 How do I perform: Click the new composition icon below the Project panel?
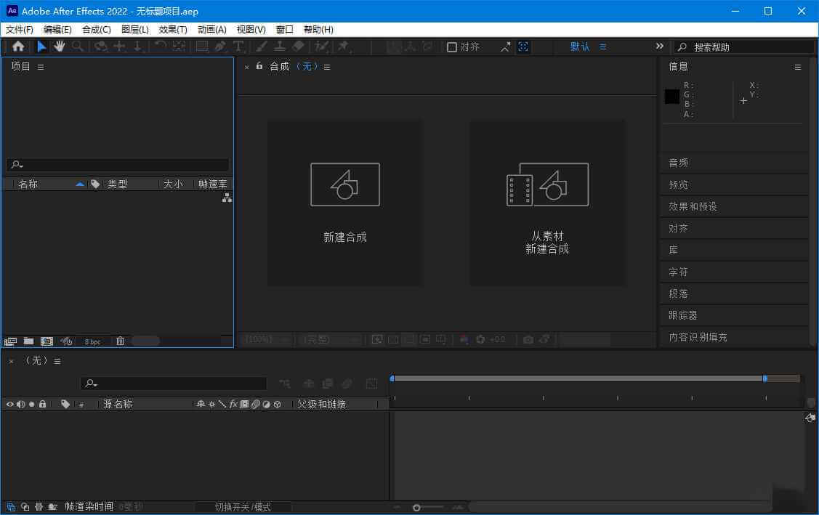click(45, 341)
